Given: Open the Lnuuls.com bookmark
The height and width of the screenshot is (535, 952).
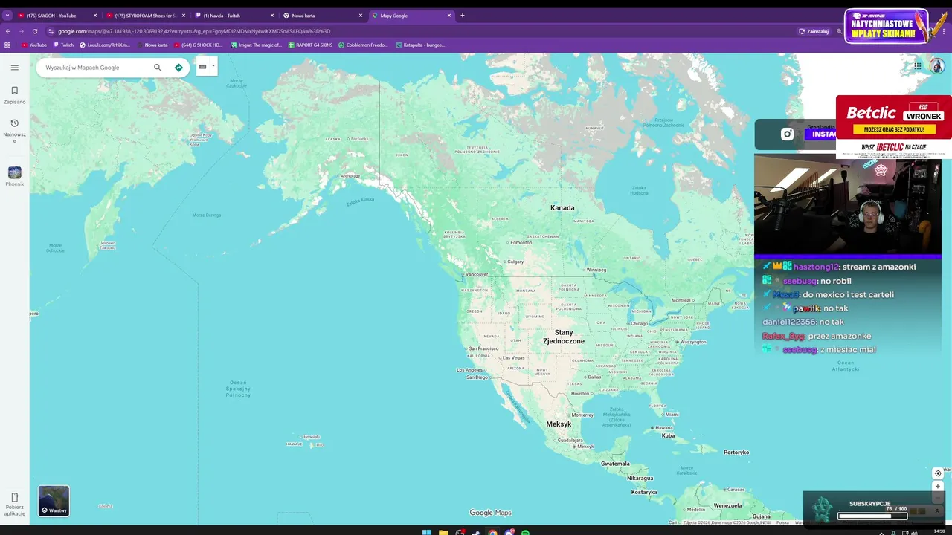Looking at the screenshot, I should 105,45.
